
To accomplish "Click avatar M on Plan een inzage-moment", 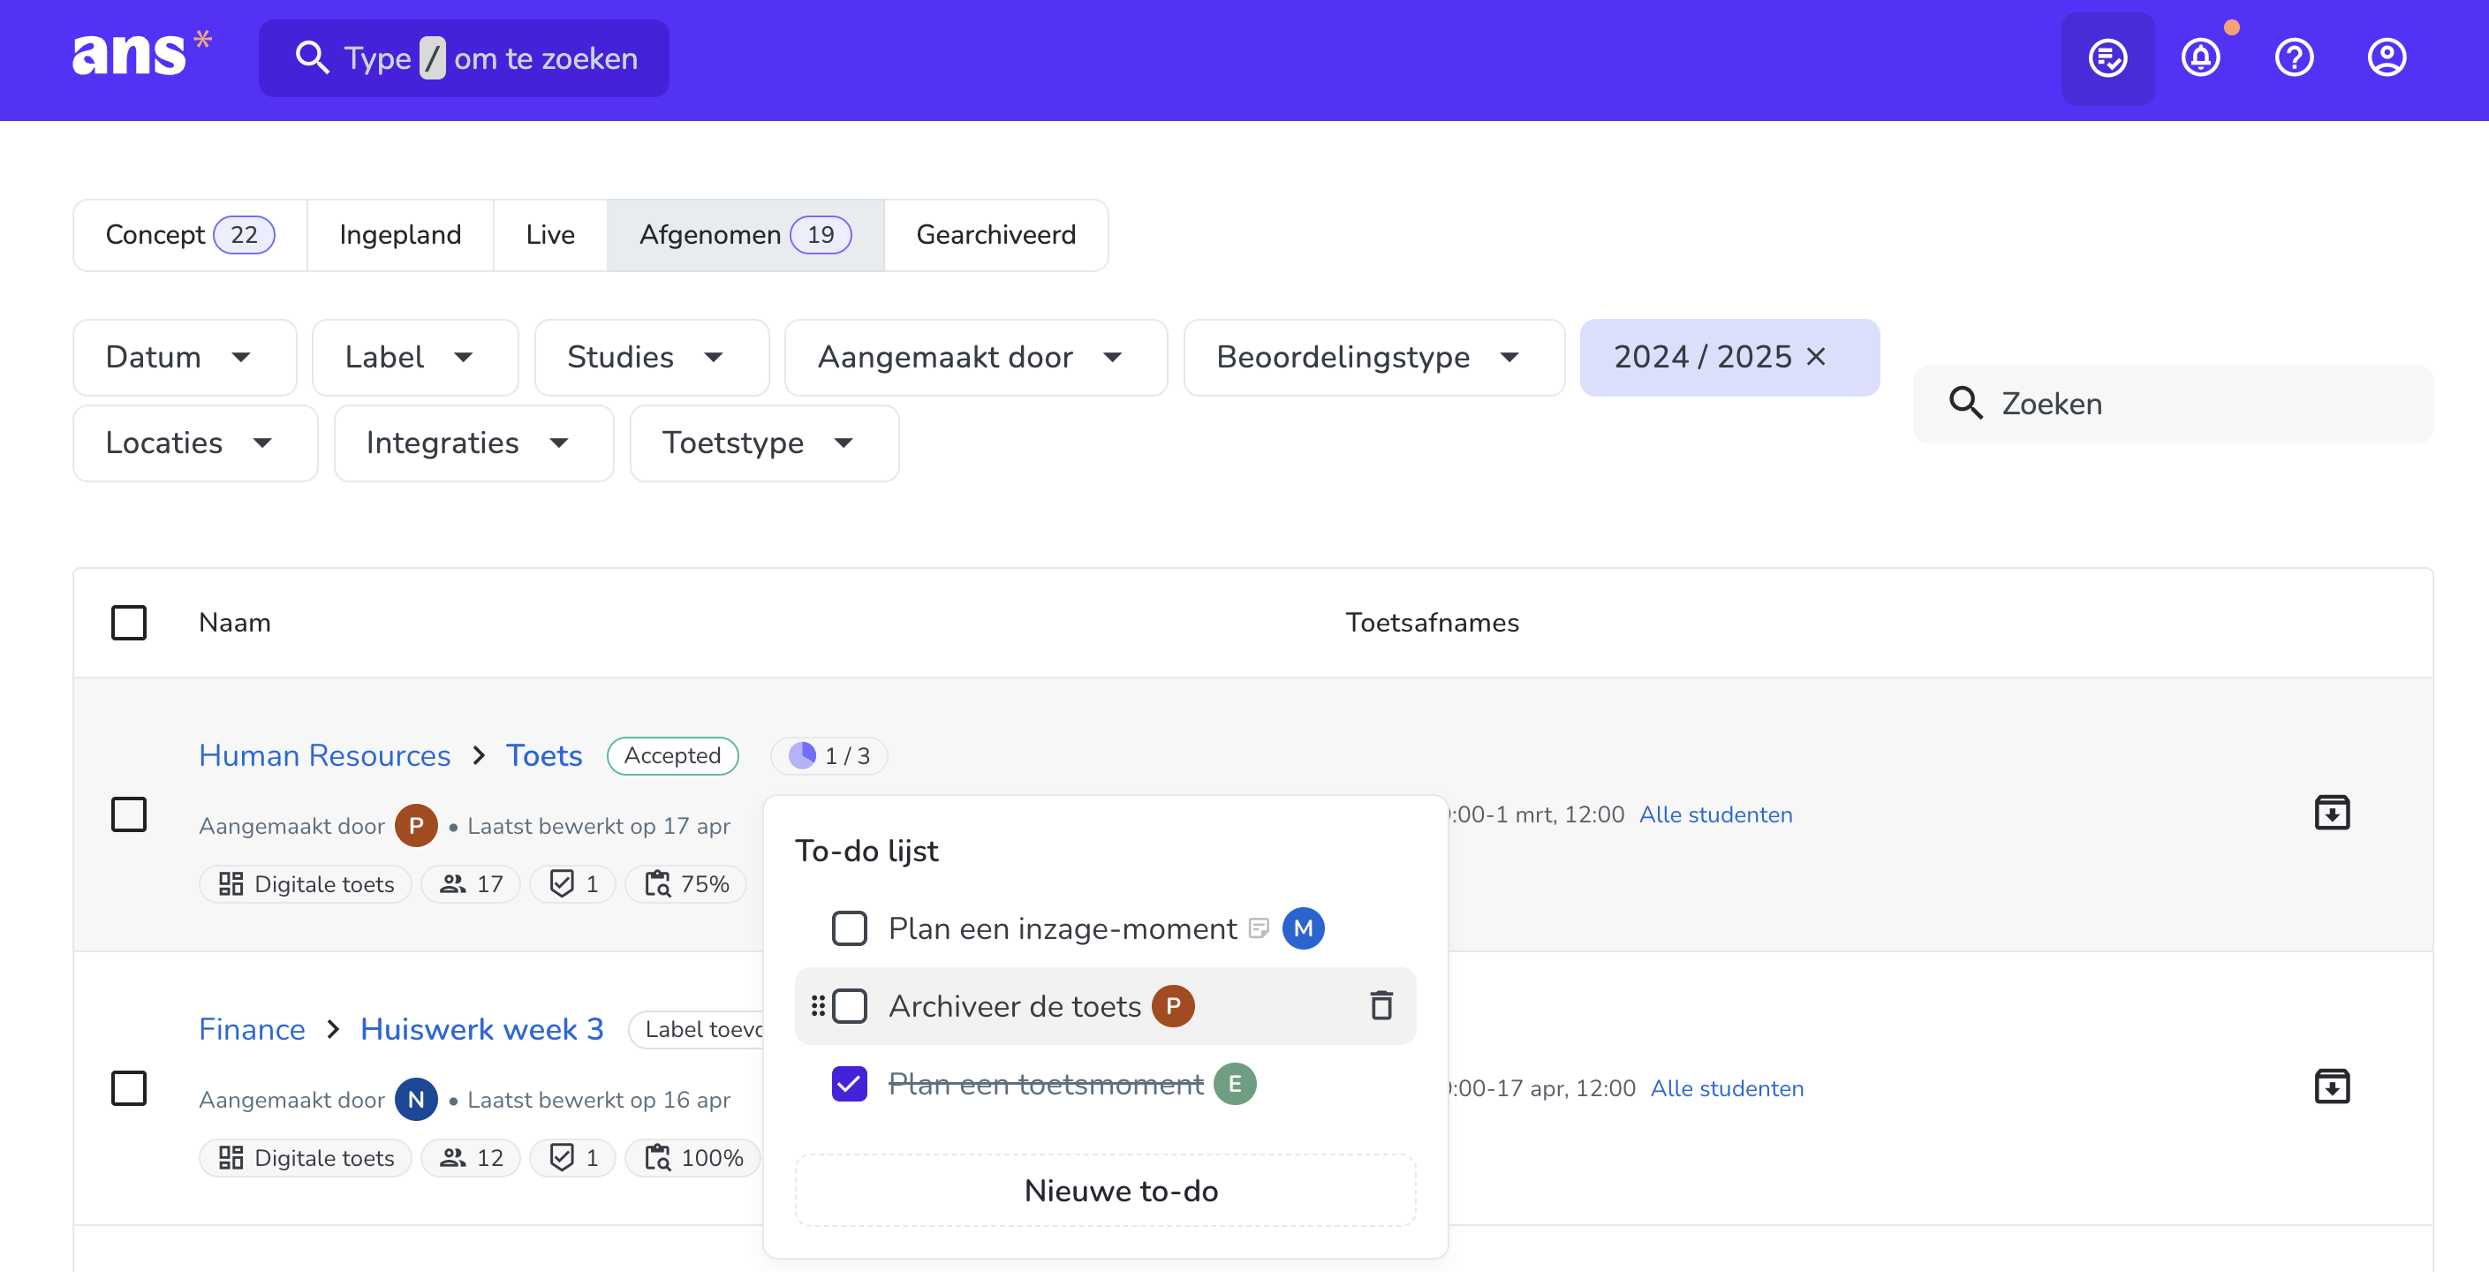I will pos(1303,927).
